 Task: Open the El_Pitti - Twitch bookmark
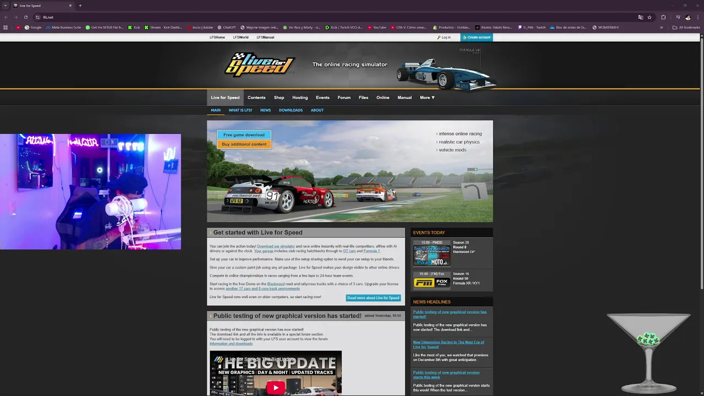532,27
